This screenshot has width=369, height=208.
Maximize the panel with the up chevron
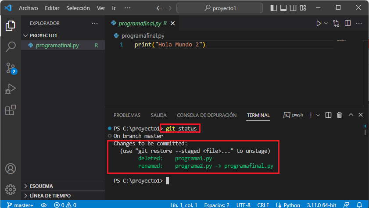pos(351,115)
